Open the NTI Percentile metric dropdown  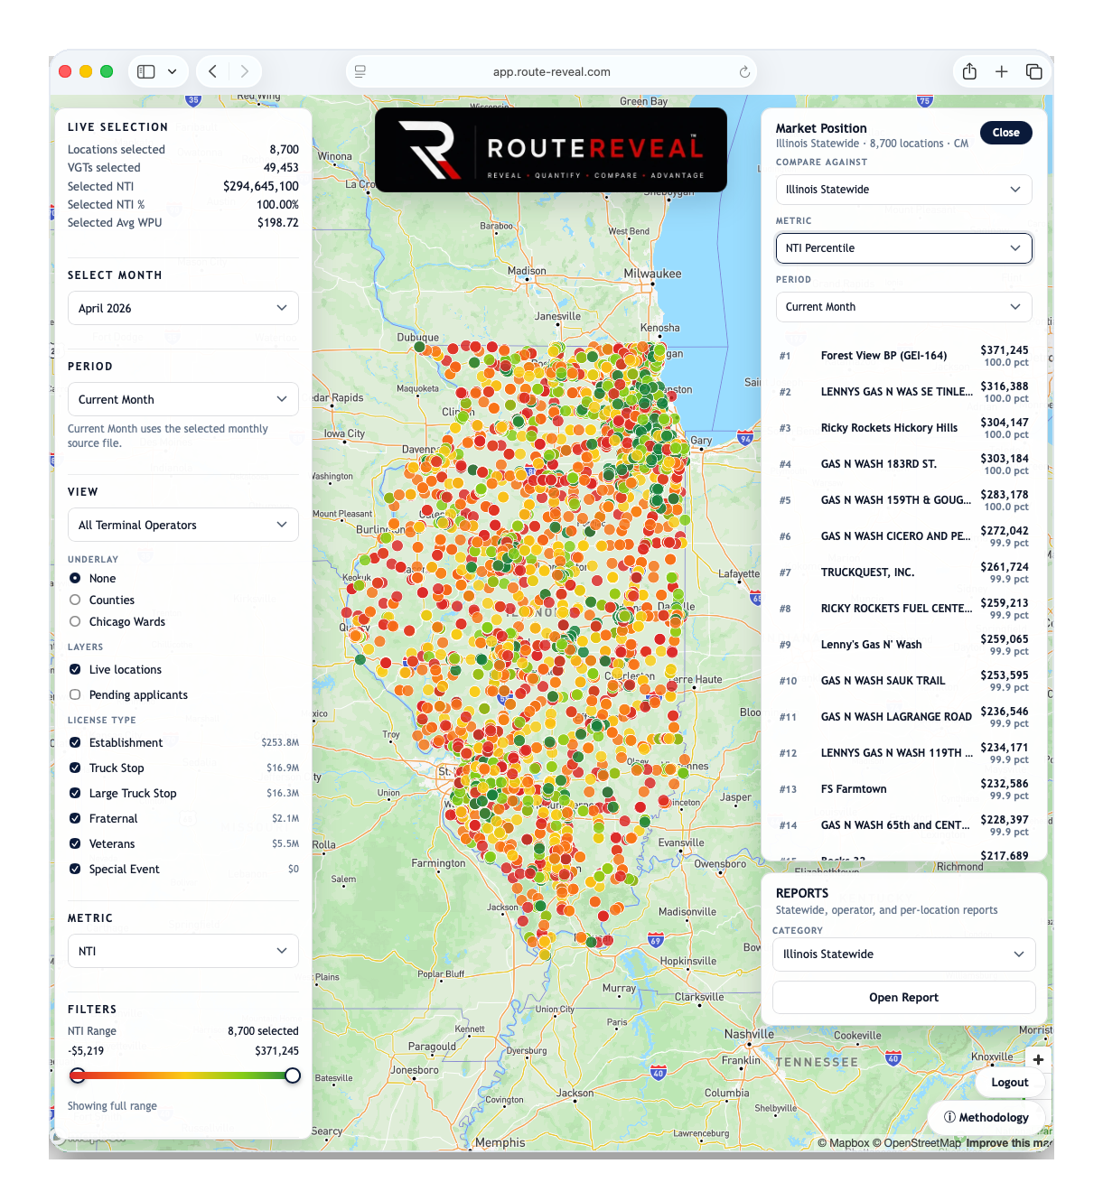[x=903, y=248]
